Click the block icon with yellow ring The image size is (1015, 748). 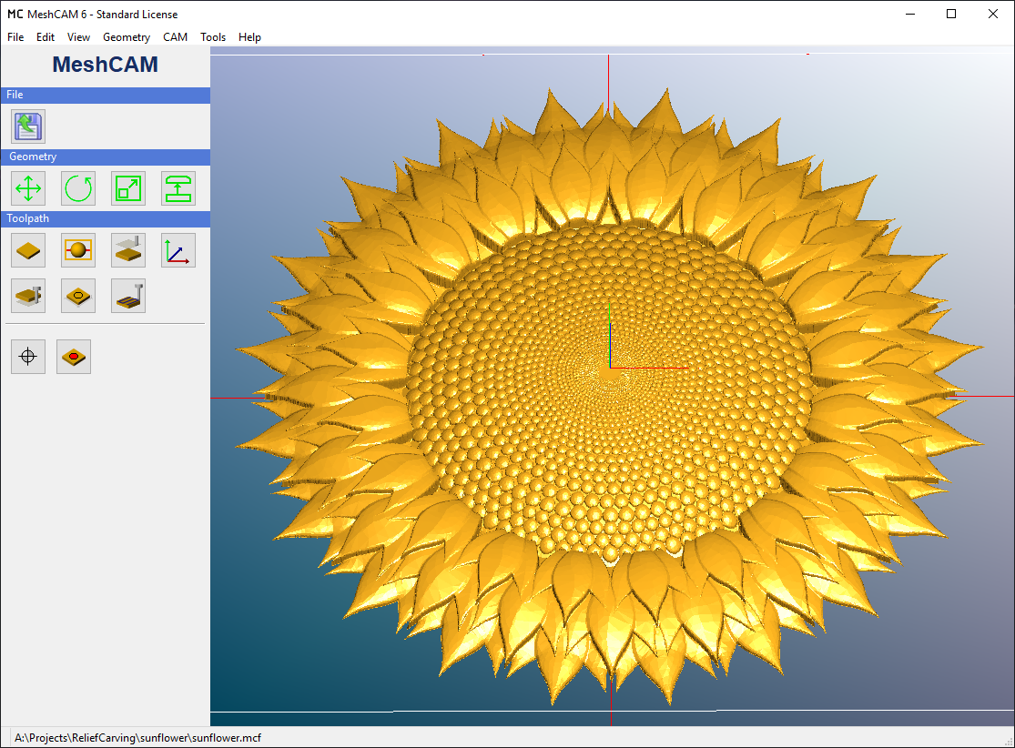coord(78,296)
